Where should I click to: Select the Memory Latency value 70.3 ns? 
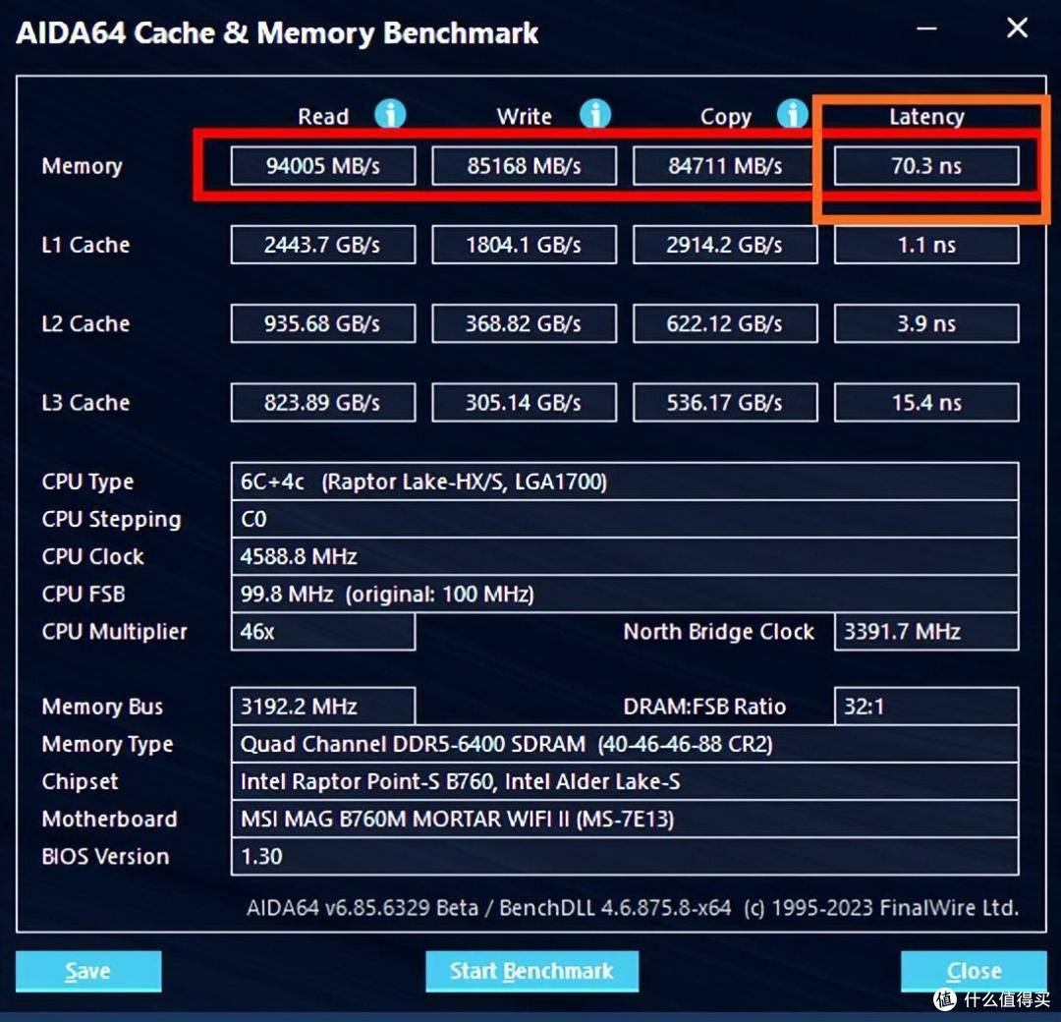tap(926, 166)
